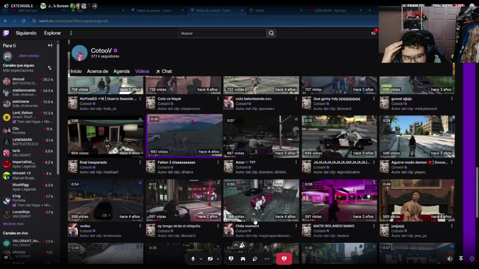
Task: Adjust stream volume speaker icon
Action: click(x=450, y=259)
